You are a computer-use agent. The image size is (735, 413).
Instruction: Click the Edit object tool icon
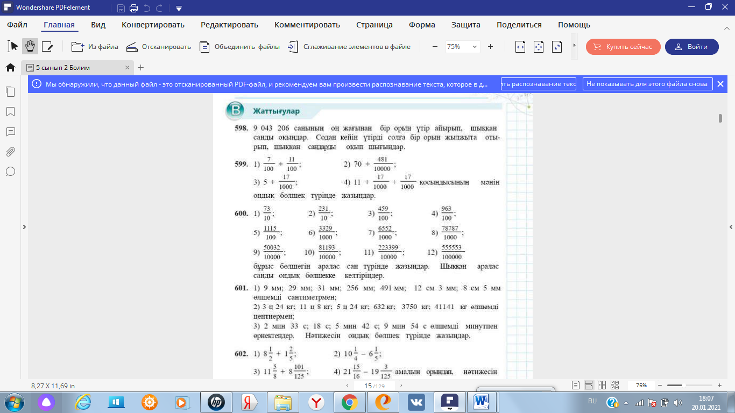[47, 47]
